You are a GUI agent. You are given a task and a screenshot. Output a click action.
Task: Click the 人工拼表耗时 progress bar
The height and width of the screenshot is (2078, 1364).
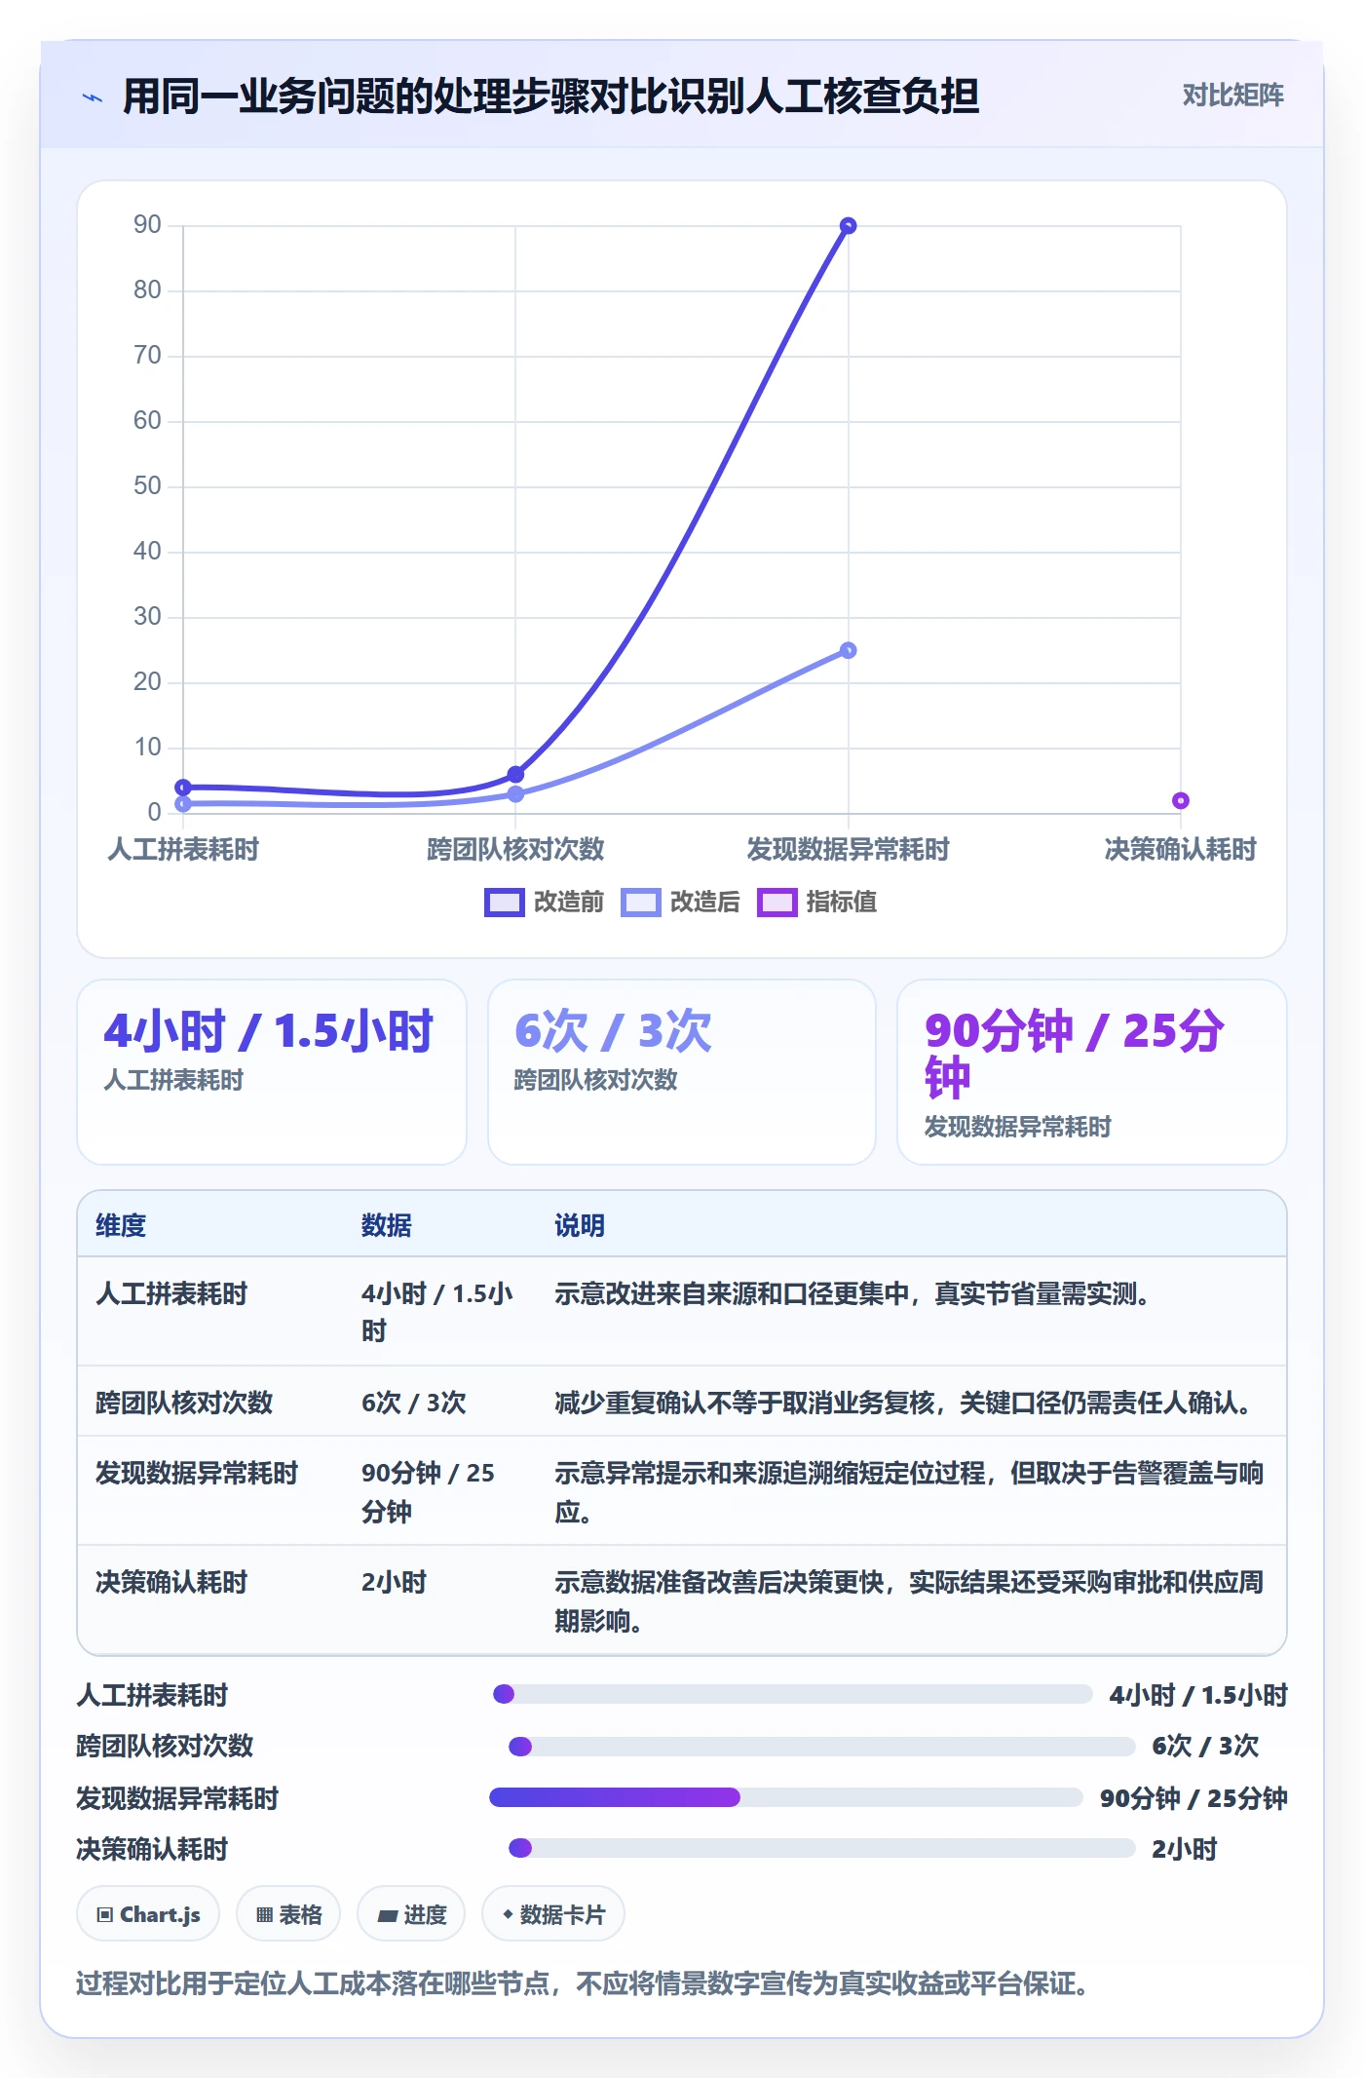click(x=792, y=1694)
